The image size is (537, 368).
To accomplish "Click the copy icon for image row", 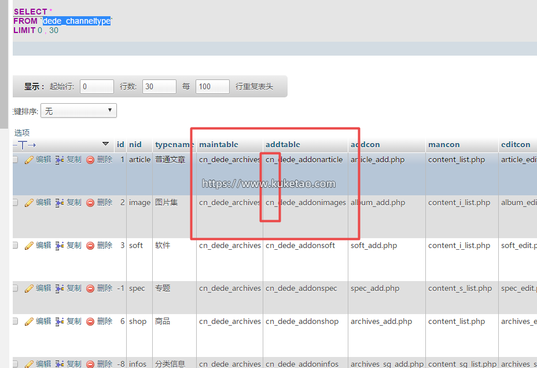I will 60,203.
